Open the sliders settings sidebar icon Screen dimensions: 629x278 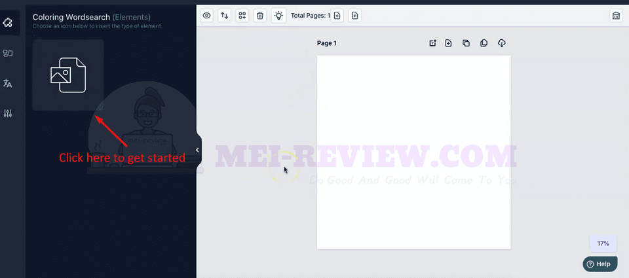[x=8, y=113]
